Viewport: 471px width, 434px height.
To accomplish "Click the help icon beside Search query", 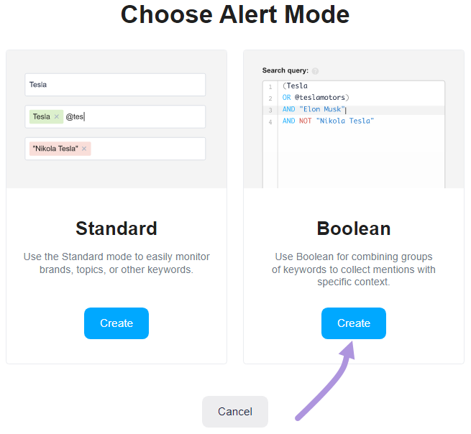I will [315, 71].
